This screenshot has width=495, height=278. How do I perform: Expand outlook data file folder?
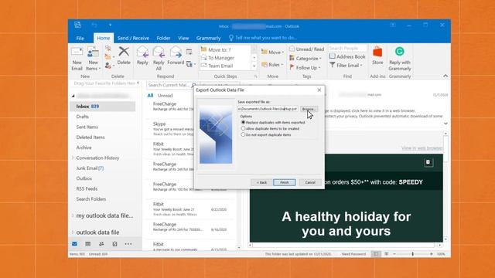(x=73, y=232)
